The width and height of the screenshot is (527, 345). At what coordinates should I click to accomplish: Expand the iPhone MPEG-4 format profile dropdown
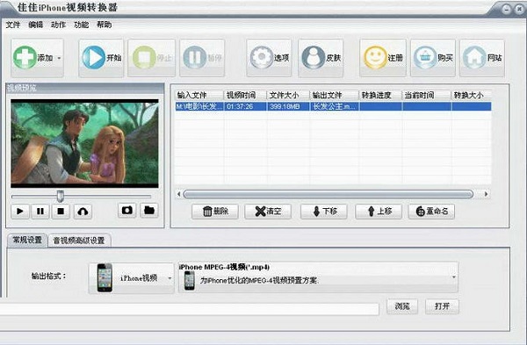(x=454, y=277)
